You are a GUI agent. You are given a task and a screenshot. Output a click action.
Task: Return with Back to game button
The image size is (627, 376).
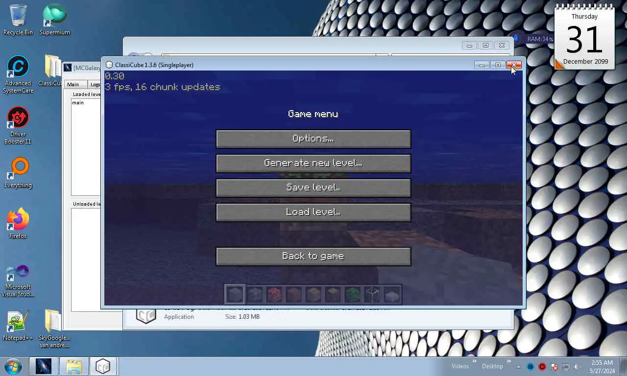tap(313, 256)
